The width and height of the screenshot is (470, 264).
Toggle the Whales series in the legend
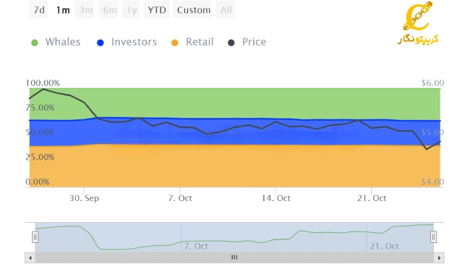click(56, 42)
